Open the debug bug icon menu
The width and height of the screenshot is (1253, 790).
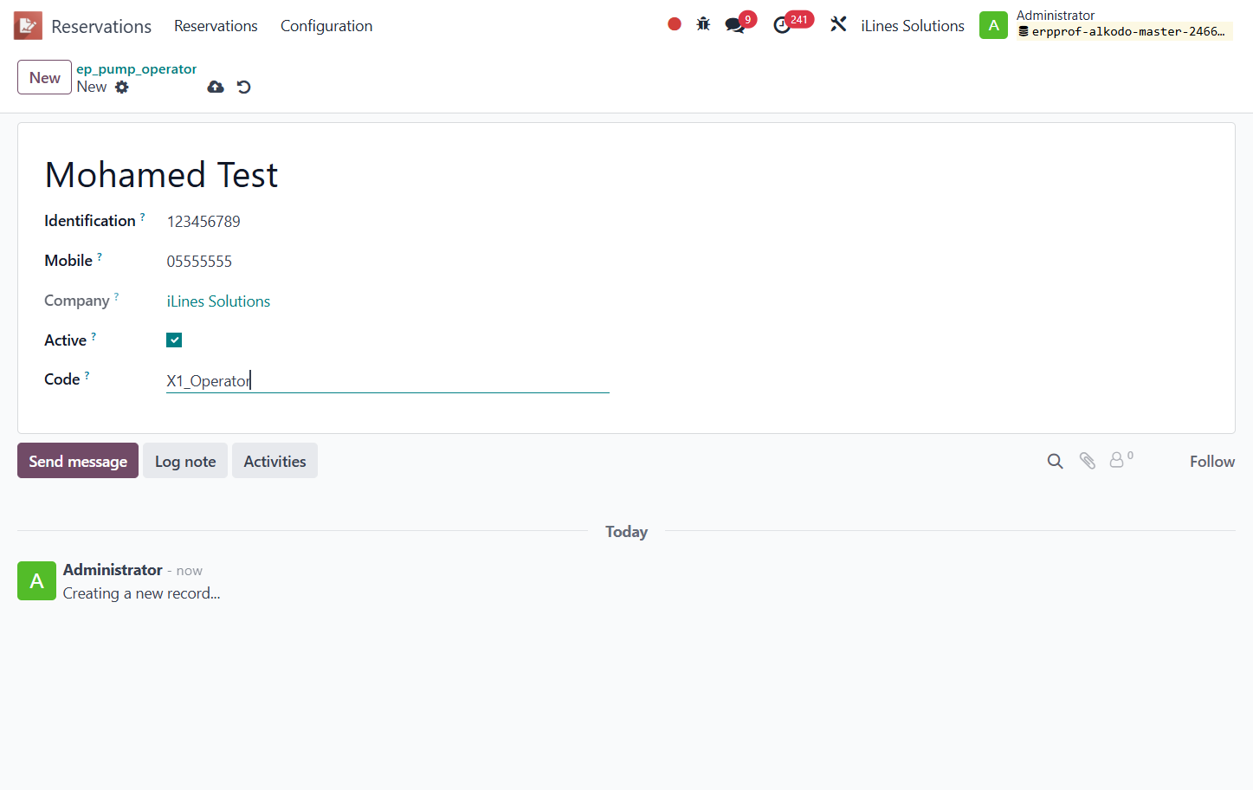click(x=703, y=24)
